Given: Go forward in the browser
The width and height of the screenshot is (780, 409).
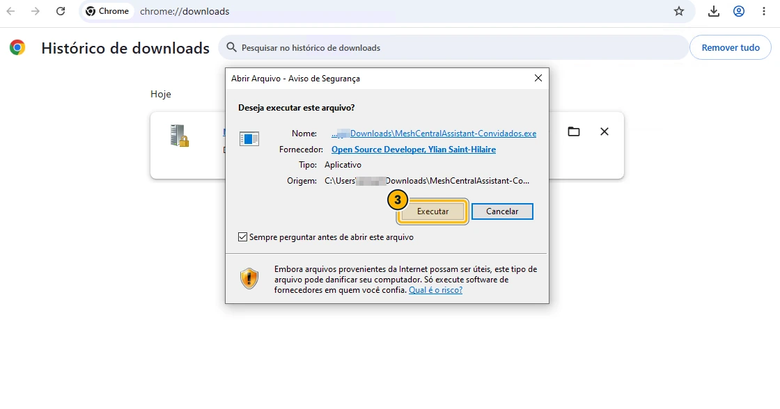Looking at the screenshot, I should 35,11.
